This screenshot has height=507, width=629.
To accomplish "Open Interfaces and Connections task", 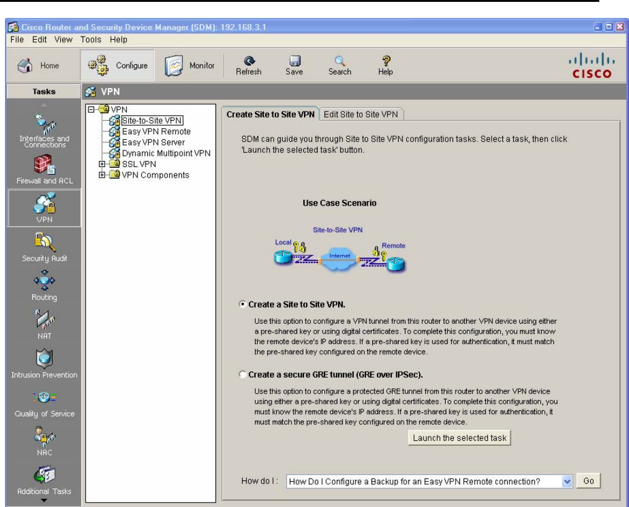I will coord(44,131).
